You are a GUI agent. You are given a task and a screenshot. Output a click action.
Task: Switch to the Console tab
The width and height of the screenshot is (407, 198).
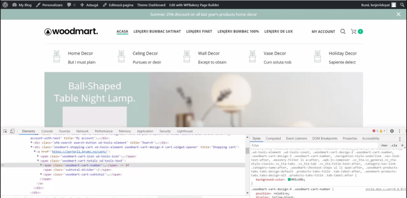pyautogui.click(x=47, y=131)
